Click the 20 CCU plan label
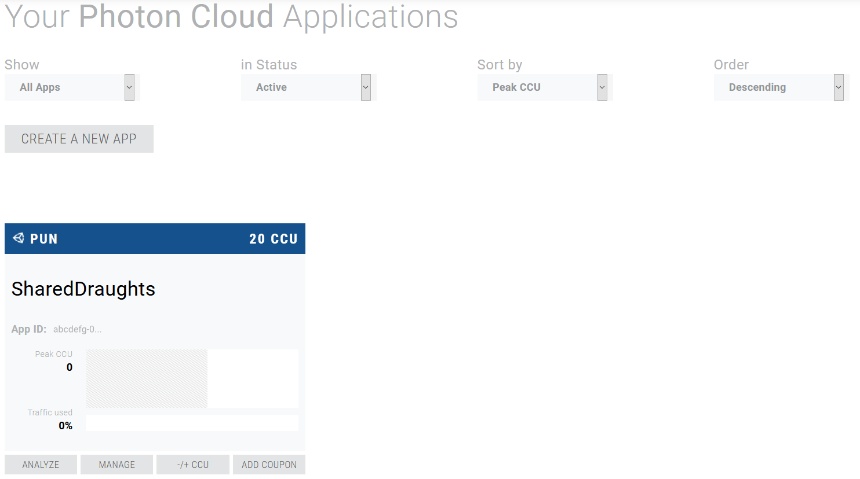 coord(273,239)
